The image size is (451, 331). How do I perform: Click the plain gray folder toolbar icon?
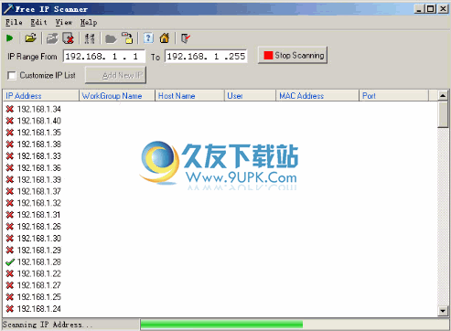click(x=111, y=38)
